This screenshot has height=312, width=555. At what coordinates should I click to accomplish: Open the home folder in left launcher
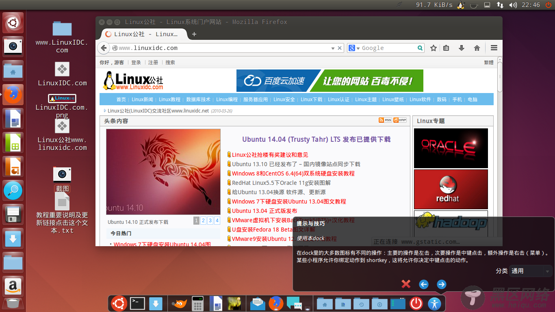[x=13, y=70]
